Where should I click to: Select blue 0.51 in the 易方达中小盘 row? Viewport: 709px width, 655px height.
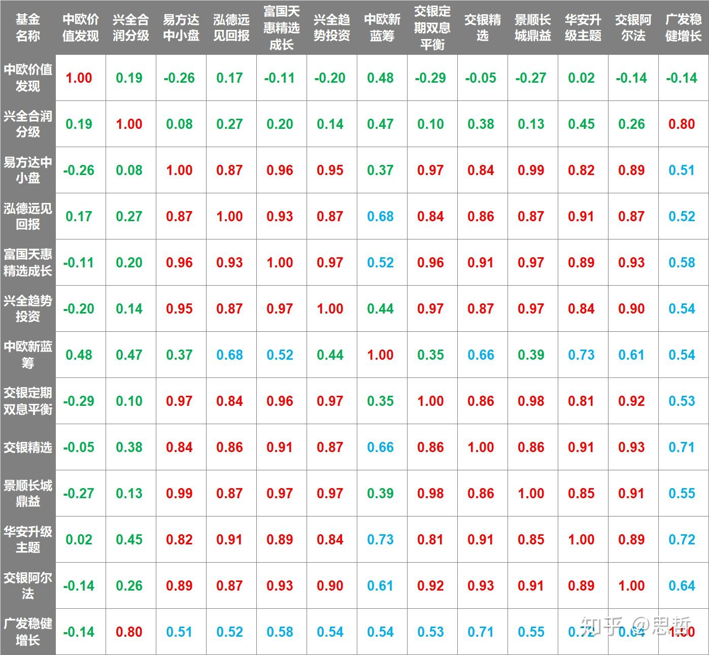[x=682, y=170]
